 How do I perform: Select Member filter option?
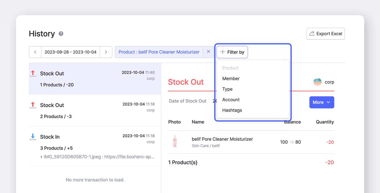[x=231, y=79]
